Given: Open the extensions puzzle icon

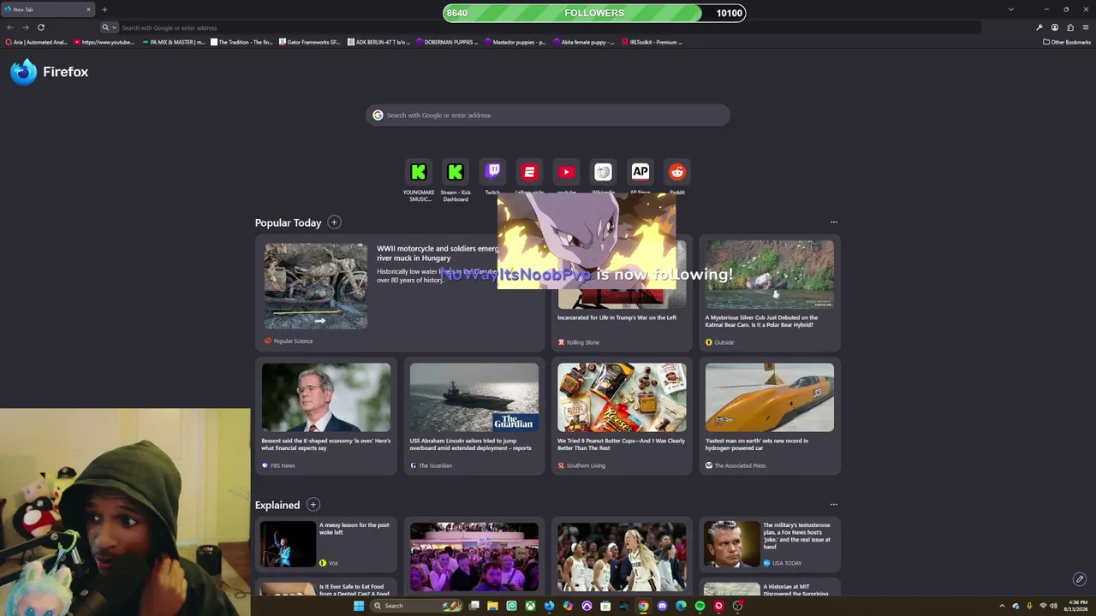Looking at the screenshot, I should pyautogui.click(x=1069, y=27).
